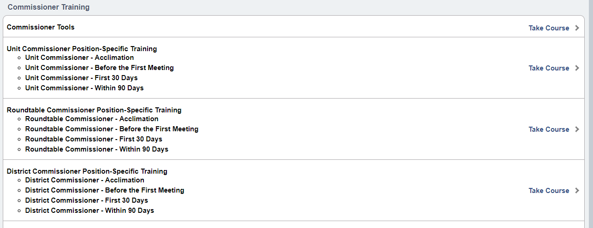
Task: Select Unit Commissioner - Acclimation item
Action: pyautogui.click(x=79, y=58)
